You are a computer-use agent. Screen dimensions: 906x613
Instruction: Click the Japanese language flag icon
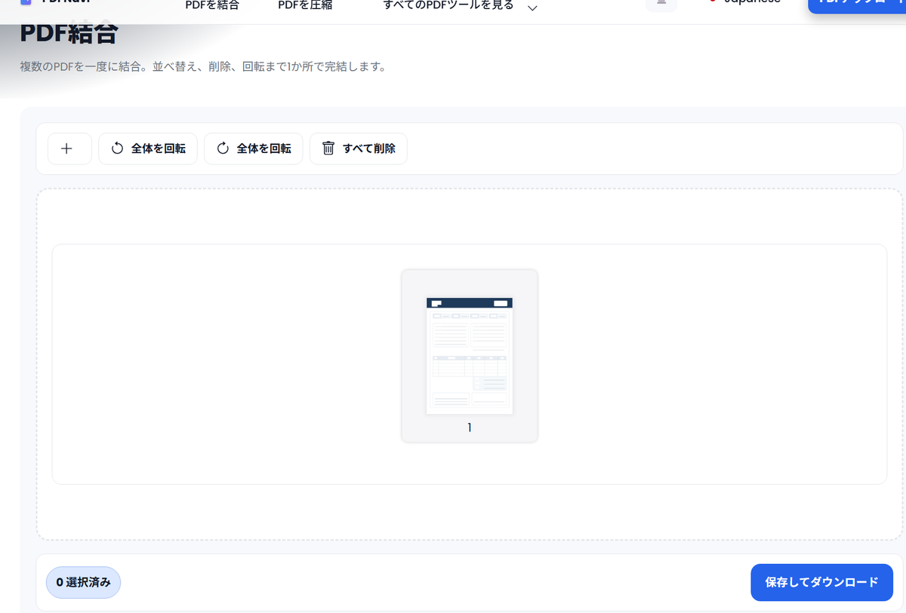[x=713, y=2]
